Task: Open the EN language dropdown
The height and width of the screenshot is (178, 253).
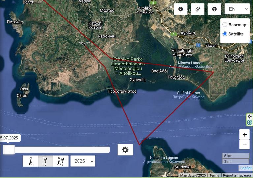Action: coord(237,9)
